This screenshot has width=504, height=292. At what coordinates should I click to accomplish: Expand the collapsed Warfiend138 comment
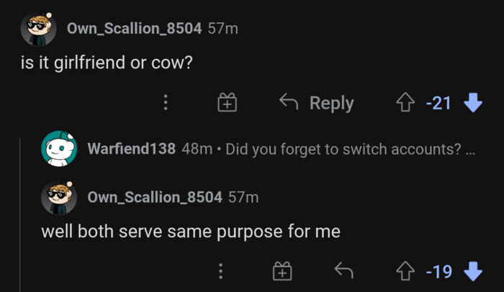350,150
